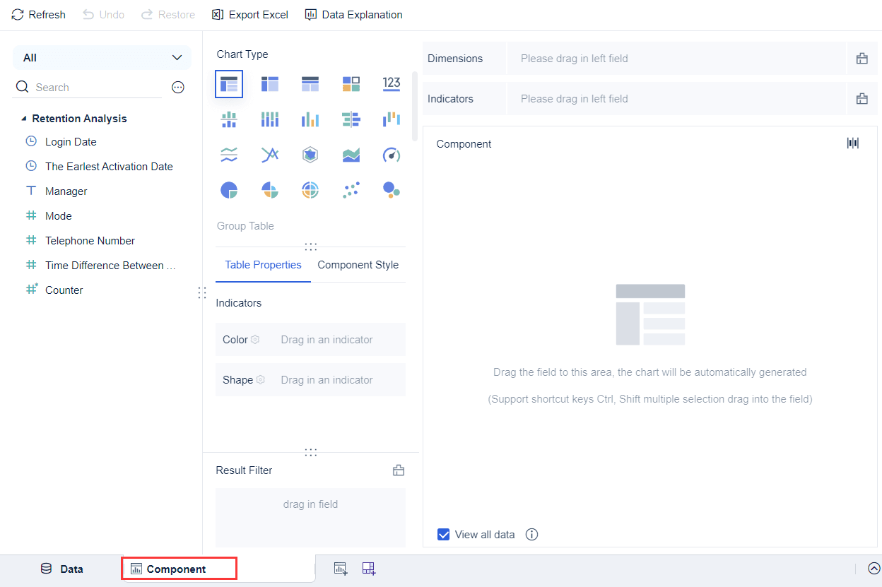This screenshot has height=587, width=882.
Task: Select the radar chart type icon
Action: pyautogui.click(x=310, y=155)
